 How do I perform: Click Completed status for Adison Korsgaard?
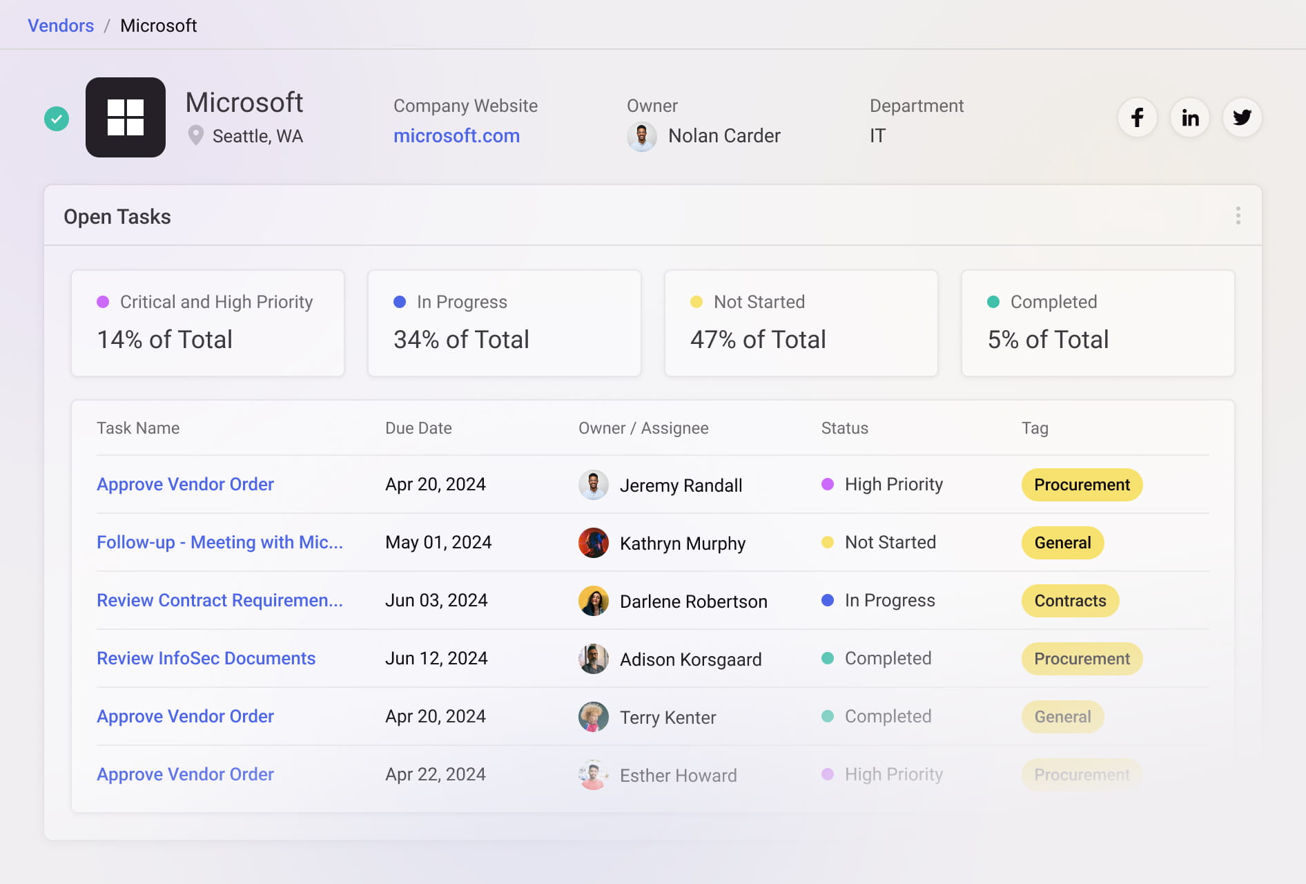[x=877, y=658]
